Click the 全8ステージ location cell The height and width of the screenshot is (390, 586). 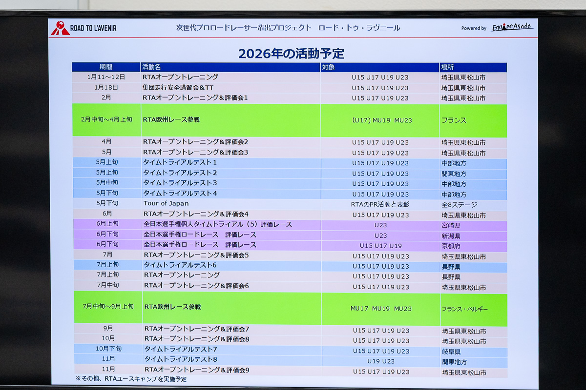click(x=459, y=205)
